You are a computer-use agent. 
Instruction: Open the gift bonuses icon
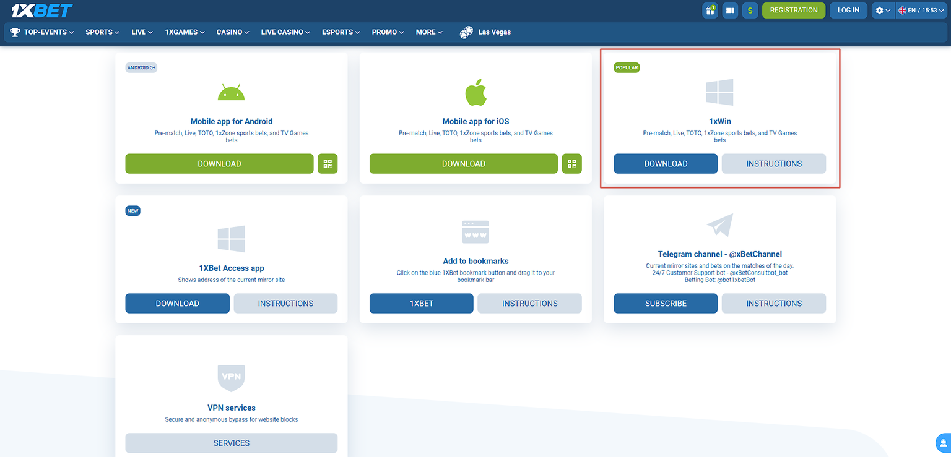710,11
